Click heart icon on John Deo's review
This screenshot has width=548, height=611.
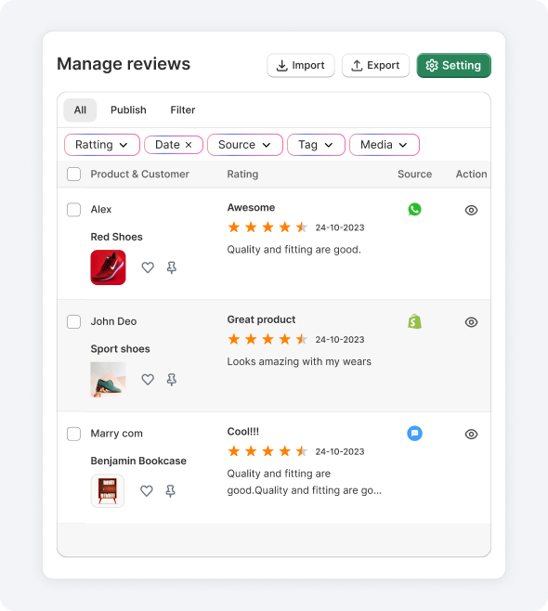pyautogui.click(x=148, y=380)
